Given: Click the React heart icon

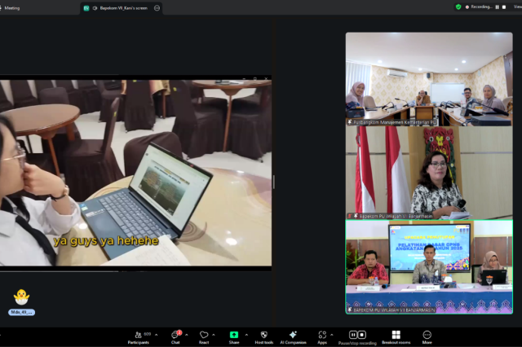Looking at the screenshot, I should (x=203, y=335).
